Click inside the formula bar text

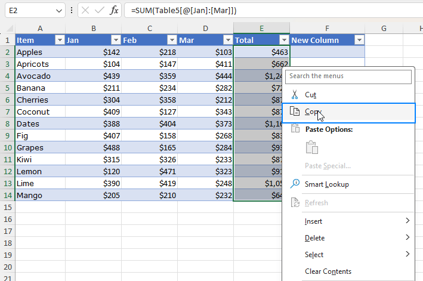coord(184,11)
